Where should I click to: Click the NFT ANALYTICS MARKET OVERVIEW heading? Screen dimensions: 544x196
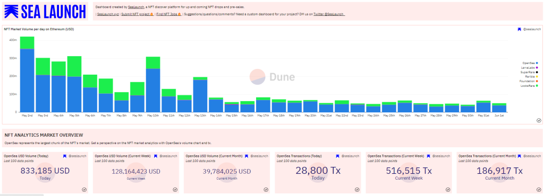(44, 135)
